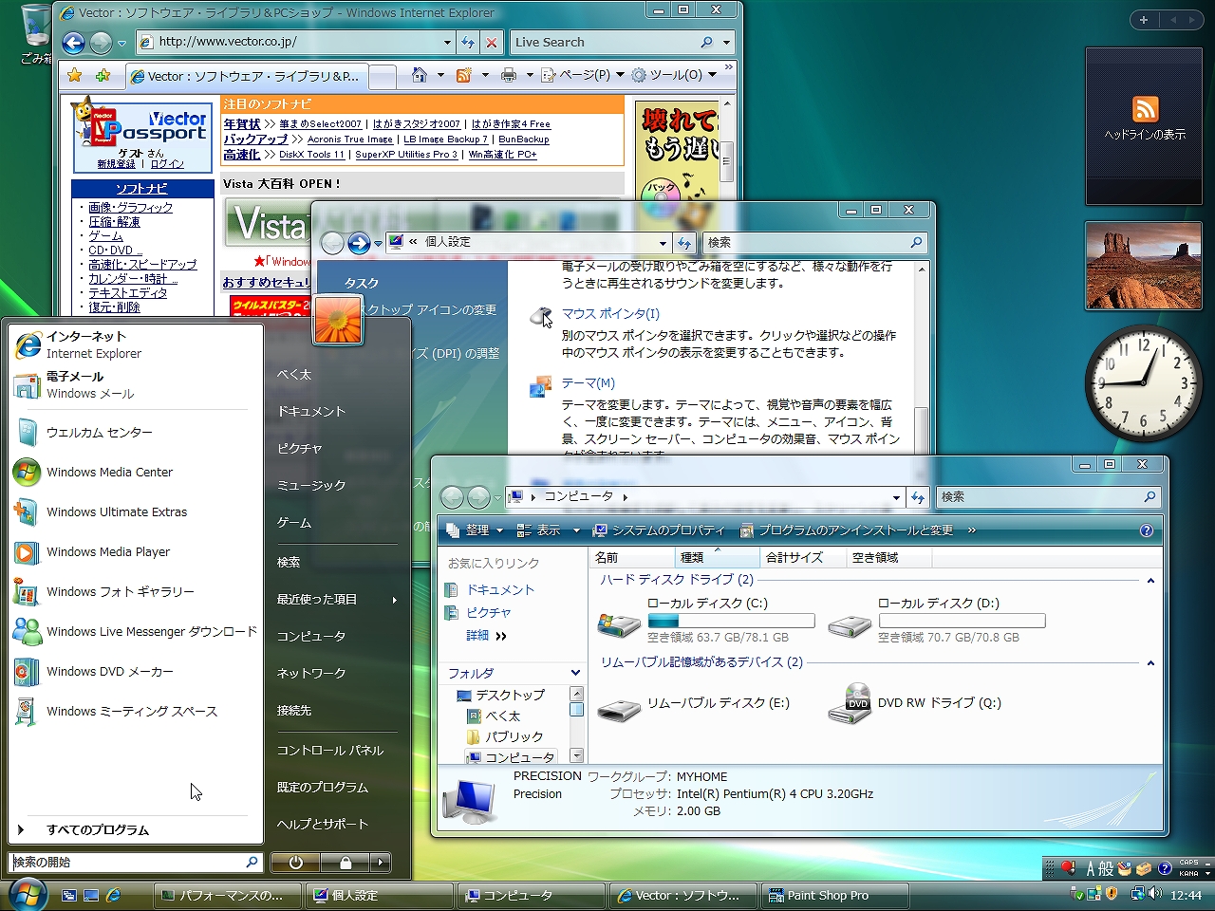The height and width of the screenshot is (911, 1215).
Task: Go back with Internet Explorer's Back button
Action: tap(73, 43)
